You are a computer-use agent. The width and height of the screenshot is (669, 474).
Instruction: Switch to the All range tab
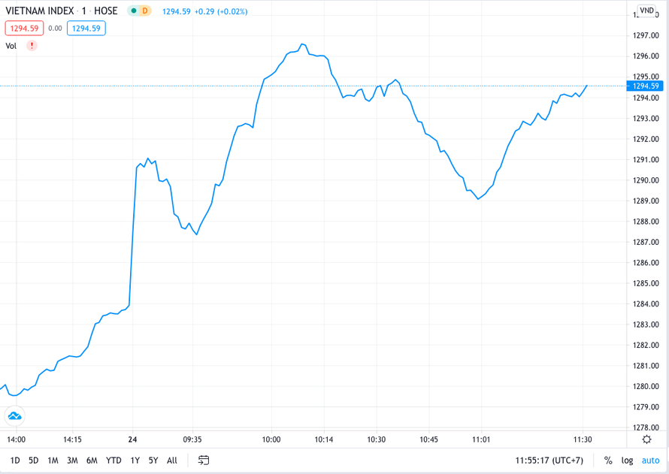click(x=171, y=460)
